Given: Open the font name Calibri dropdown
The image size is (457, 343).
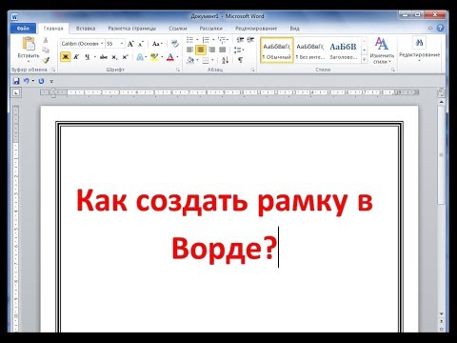Looking at the screenshot, I should coord(102,44).
